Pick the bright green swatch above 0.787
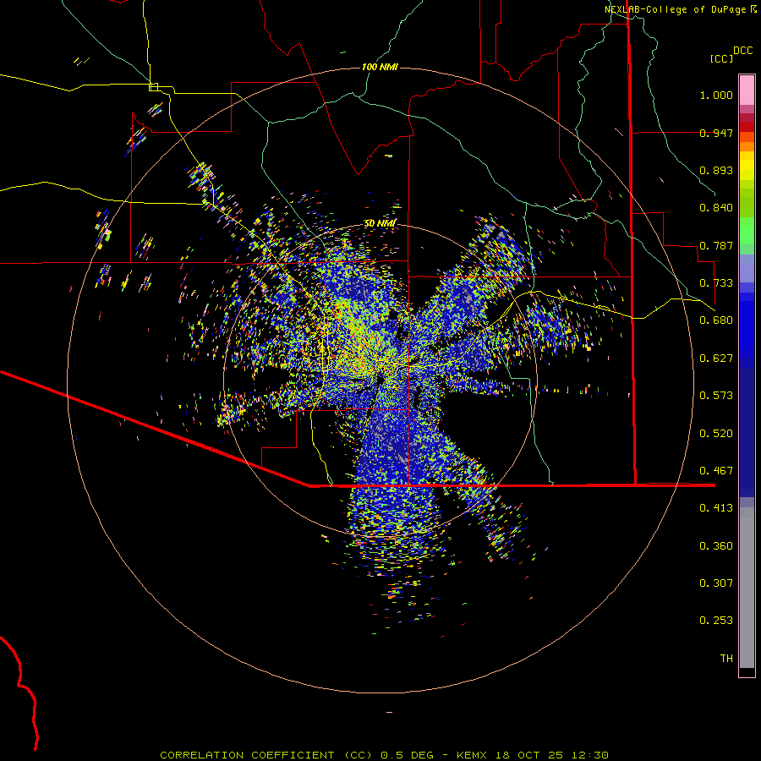The height and width of the screenshot is (761, 761). click(747, 231)
